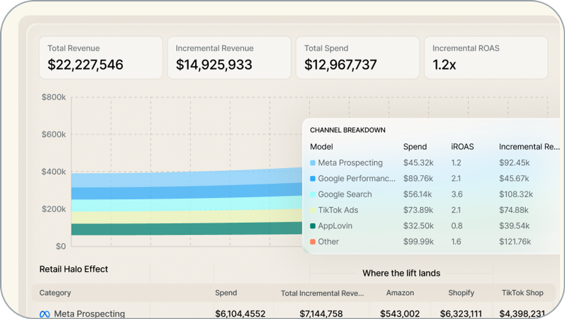Click the AppLovin row label

click(335, 226)
